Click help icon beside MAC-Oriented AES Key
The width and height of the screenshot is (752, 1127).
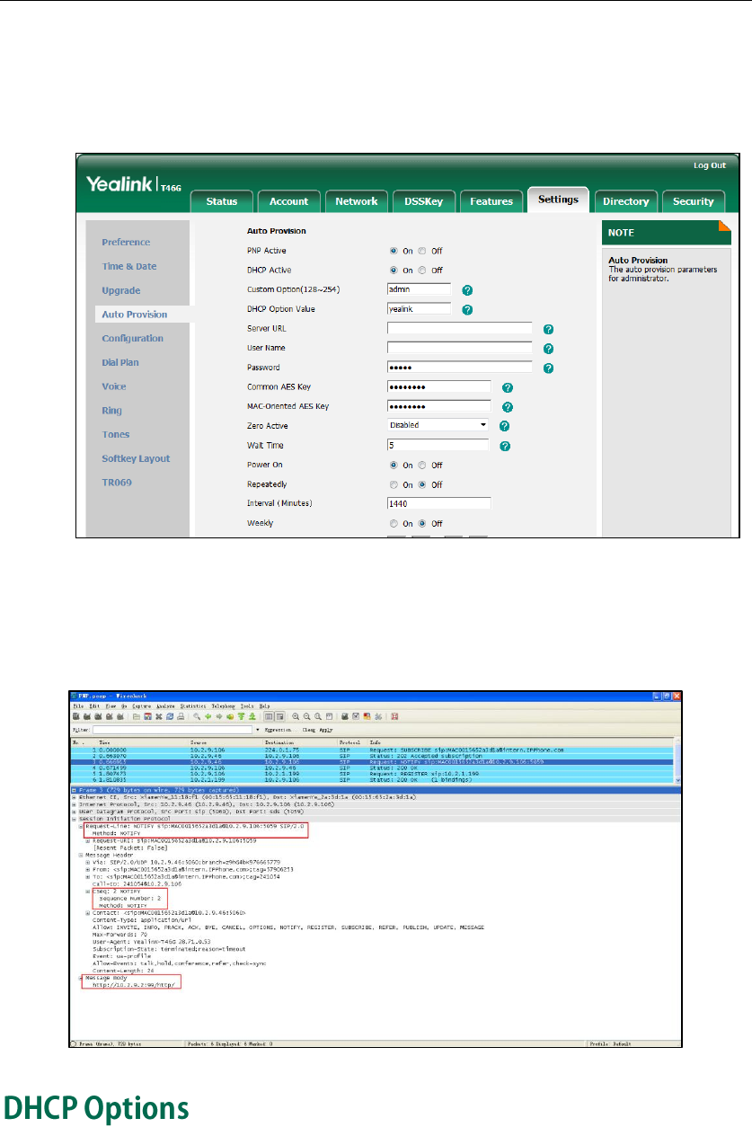click(508, 406)
